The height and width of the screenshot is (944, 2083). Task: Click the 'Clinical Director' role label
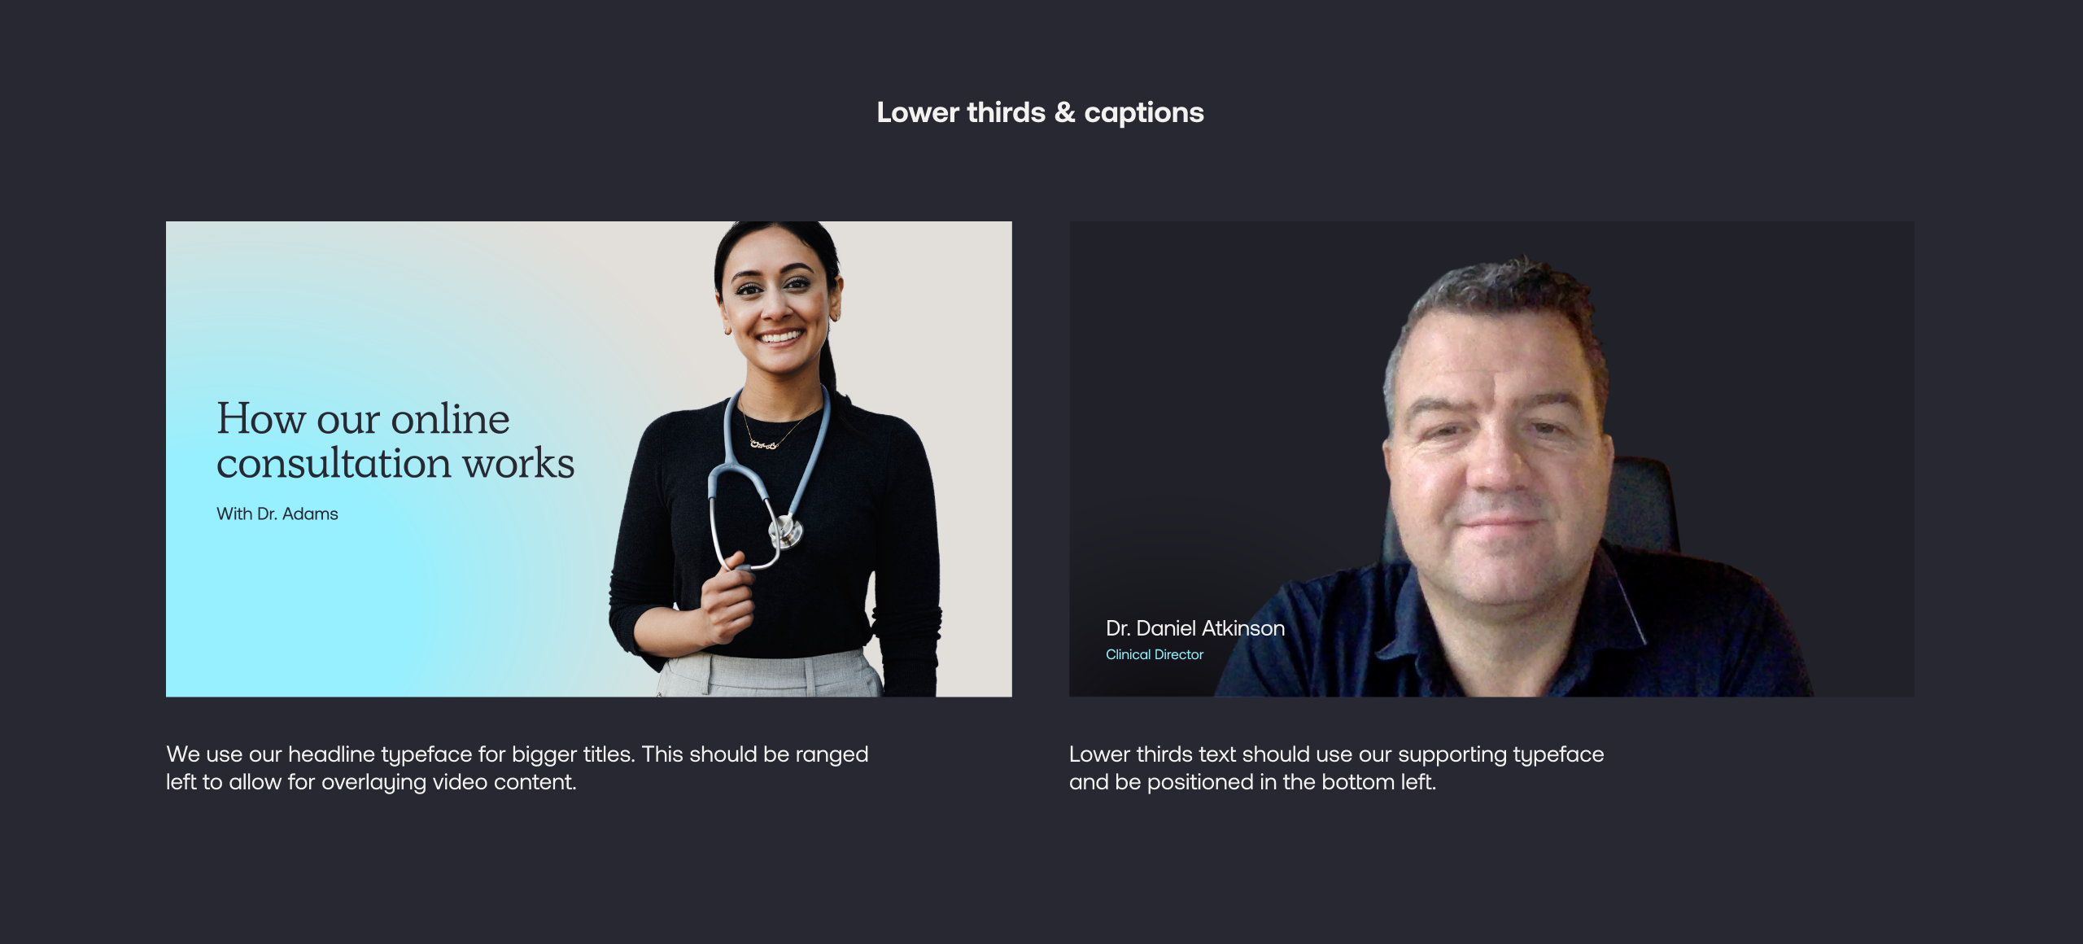[x=1155, y=654]
